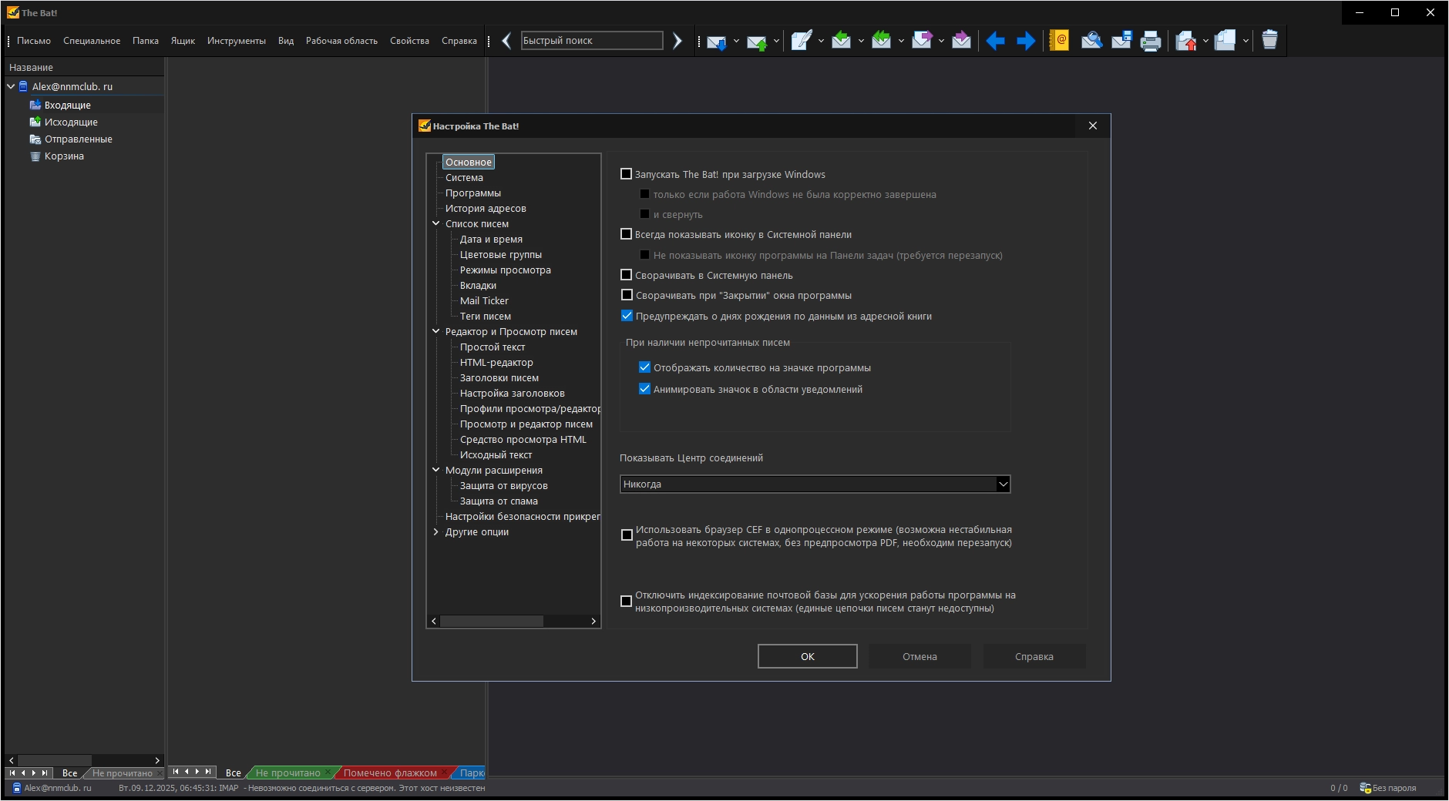Screen dimensions: 1449x801
Task: Create a new message with the quill icon
Action: (801, 41)
